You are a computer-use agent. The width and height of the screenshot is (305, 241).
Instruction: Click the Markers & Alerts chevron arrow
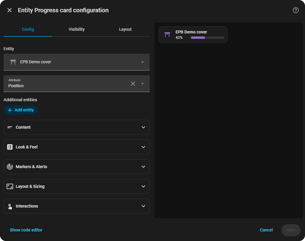(143, 167)
